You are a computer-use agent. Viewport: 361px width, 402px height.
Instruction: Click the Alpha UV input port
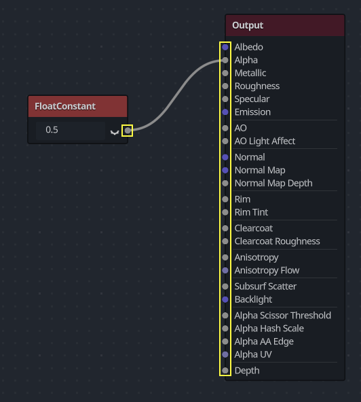point(225,354)
